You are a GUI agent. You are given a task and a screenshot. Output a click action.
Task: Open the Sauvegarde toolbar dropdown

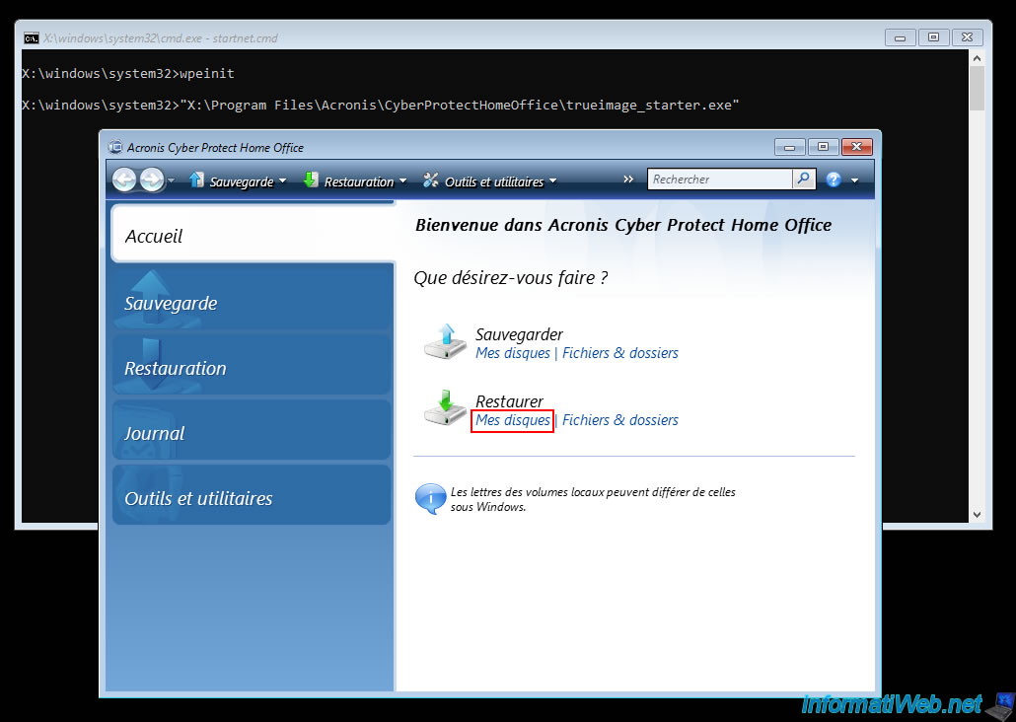[x=238, y=181]
